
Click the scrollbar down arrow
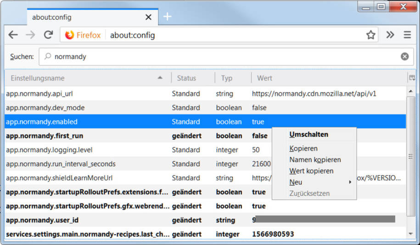tap(411, 234)
